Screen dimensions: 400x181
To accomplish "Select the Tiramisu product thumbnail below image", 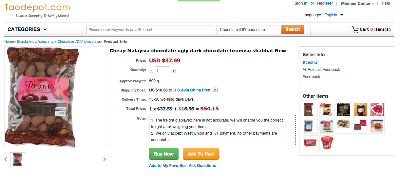I will 18,160.
